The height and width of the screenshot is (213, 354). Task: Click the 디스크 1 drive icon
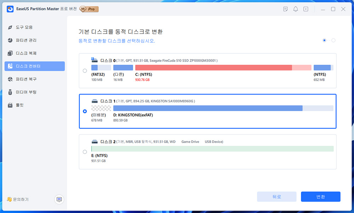pos(95,101)
